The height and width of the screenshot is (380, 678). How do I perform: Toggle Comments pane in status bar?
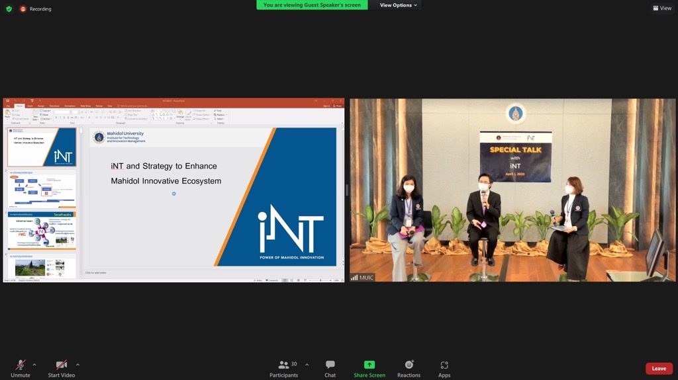pyautogui.click(x=272, y=280)
